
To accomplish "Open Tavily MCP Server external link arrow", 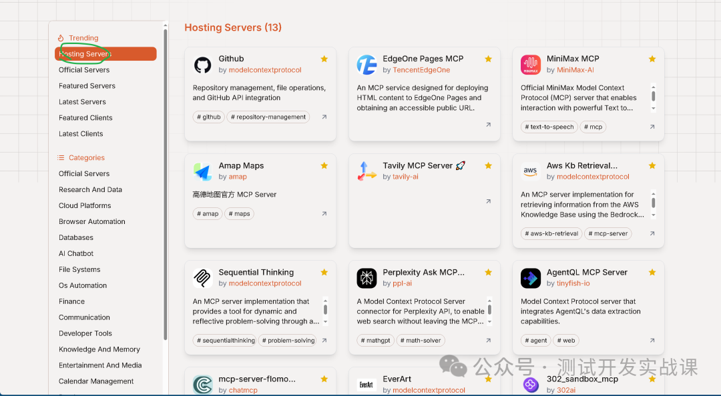I will coord(488,201).
